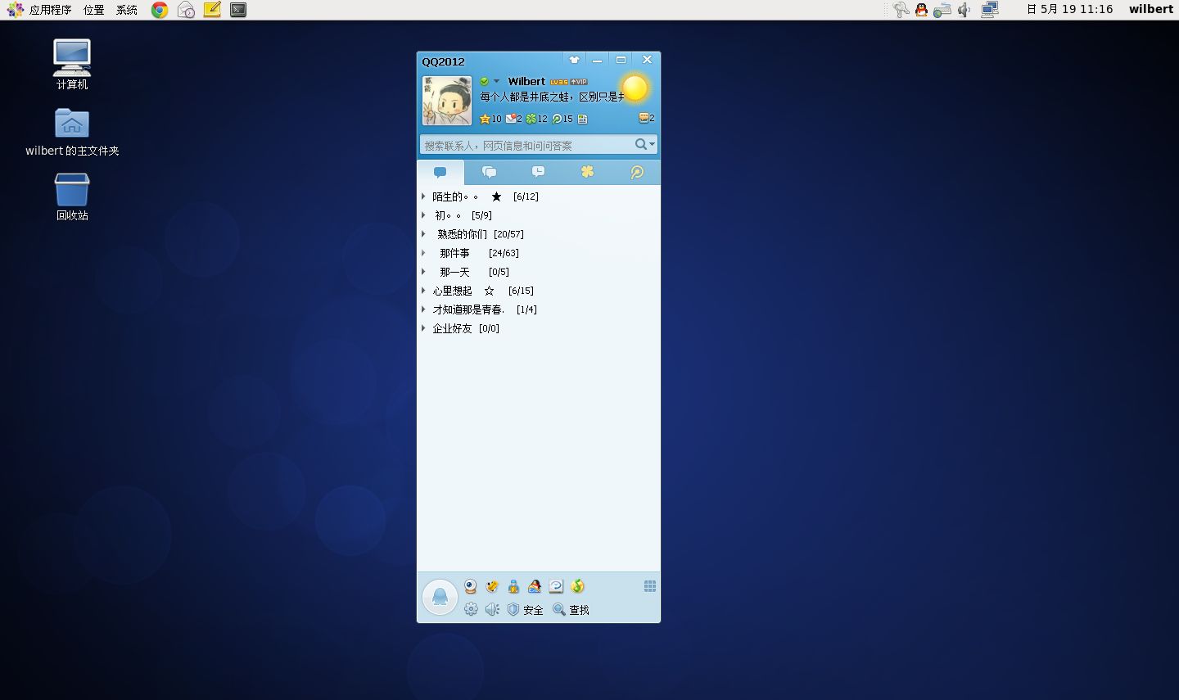This screenshot has width=1179, height=700.
Task: Open the 位置 menu in the top panel
Action: (x=93, y=10)
